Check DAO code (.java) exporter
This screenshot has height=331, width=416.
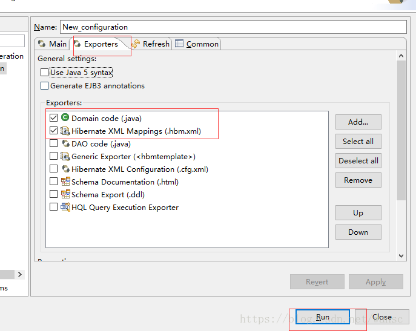point(54,143)
